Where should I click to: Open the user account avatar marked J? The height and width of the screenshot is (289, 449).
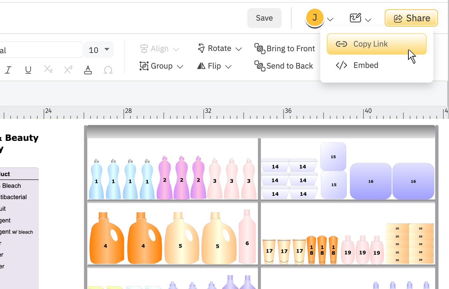click(314, 18)
